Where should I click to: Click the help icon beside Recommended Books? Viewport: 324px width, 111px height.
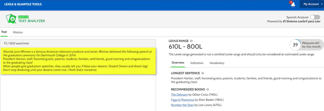pos(207,89)
